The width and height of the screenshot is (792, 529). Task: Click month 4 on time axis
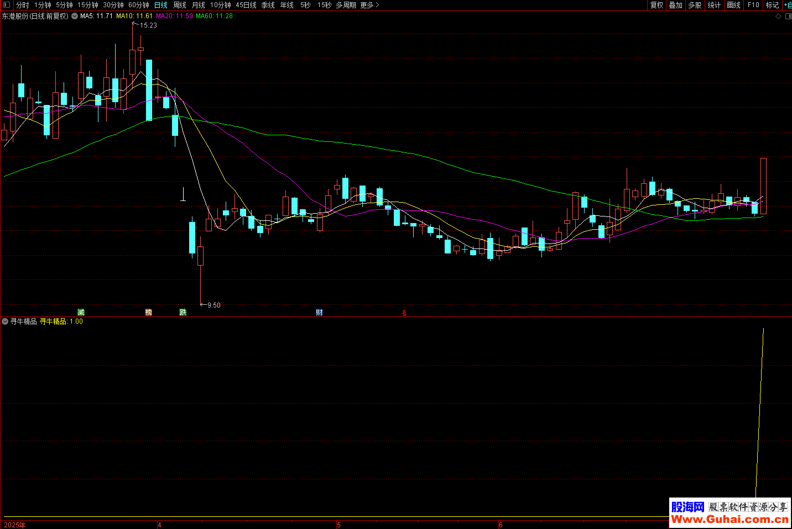click(159, 525)
